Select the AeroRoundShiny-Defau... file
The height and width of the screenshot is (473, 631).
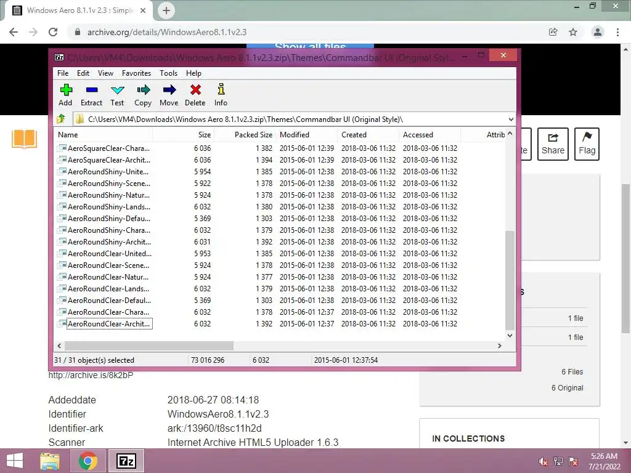pos(109,218)
